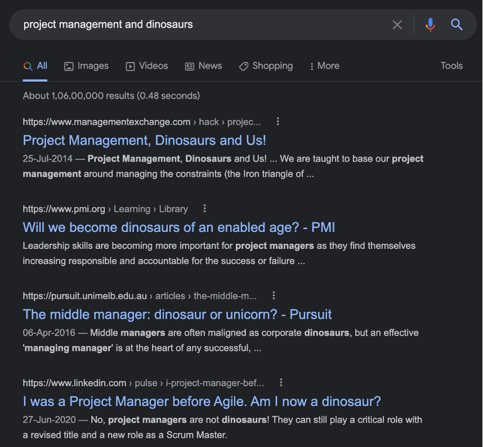483x447 pixels.
Task: Open three-dot menu for pursuit.unimelb.edu.au result
Action: tap(274, 296)
